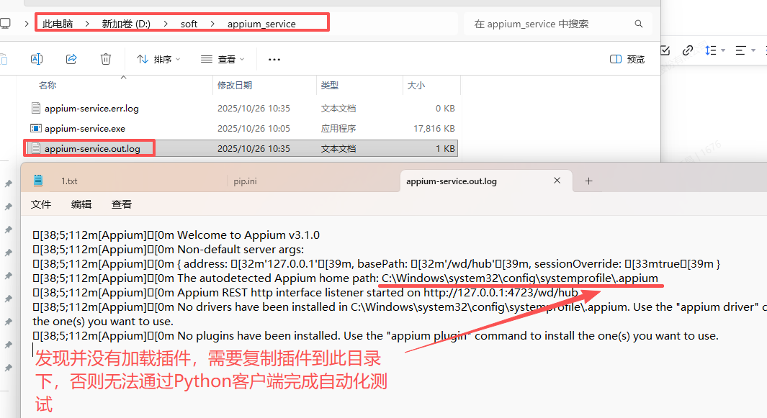The height and width of the screenshot is (418, 767).
Task: Click the Notepad app icon
Action: pyautogui.click(x=38, y=181)
